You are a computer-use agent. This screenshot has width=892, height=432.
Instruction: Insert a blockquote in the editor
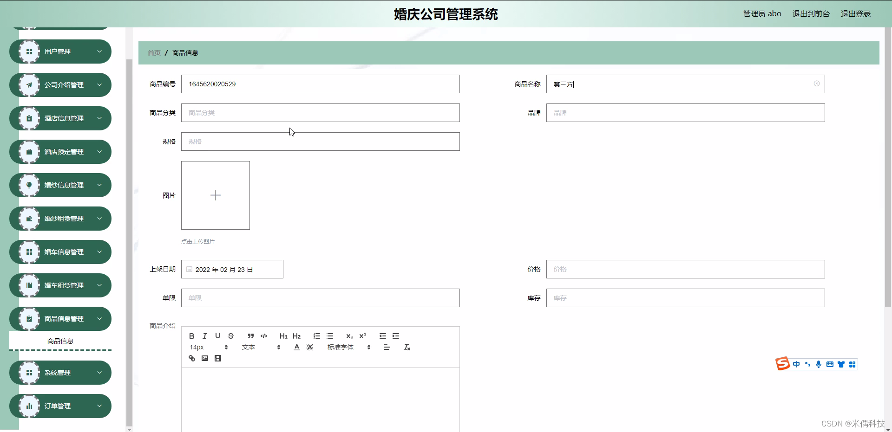(x=250, y=336)
